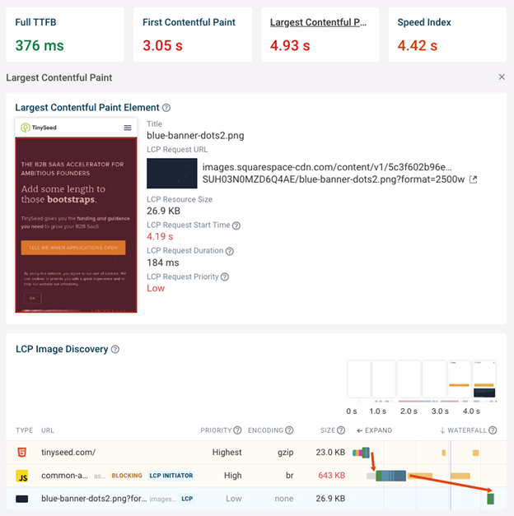
Task: Click the tinyseed.com waterfall request bar
Action: (361, 453)
